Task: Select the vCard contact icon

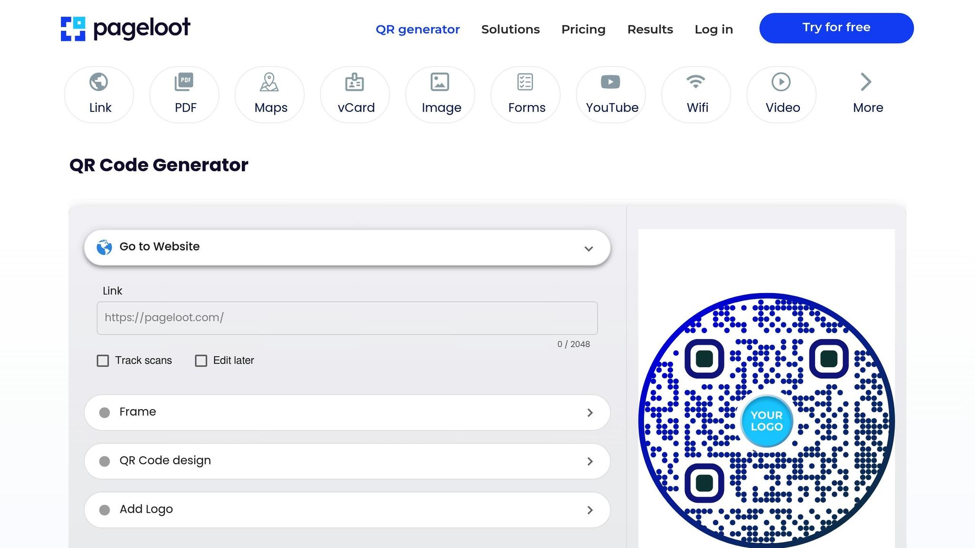Action: click(355, 83)
